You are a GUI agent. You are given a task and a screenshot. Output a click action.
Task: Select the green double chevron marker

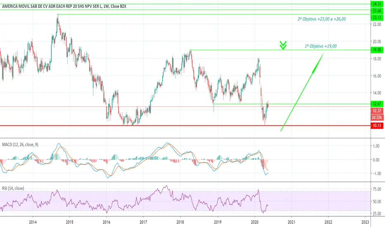[283, 45]
